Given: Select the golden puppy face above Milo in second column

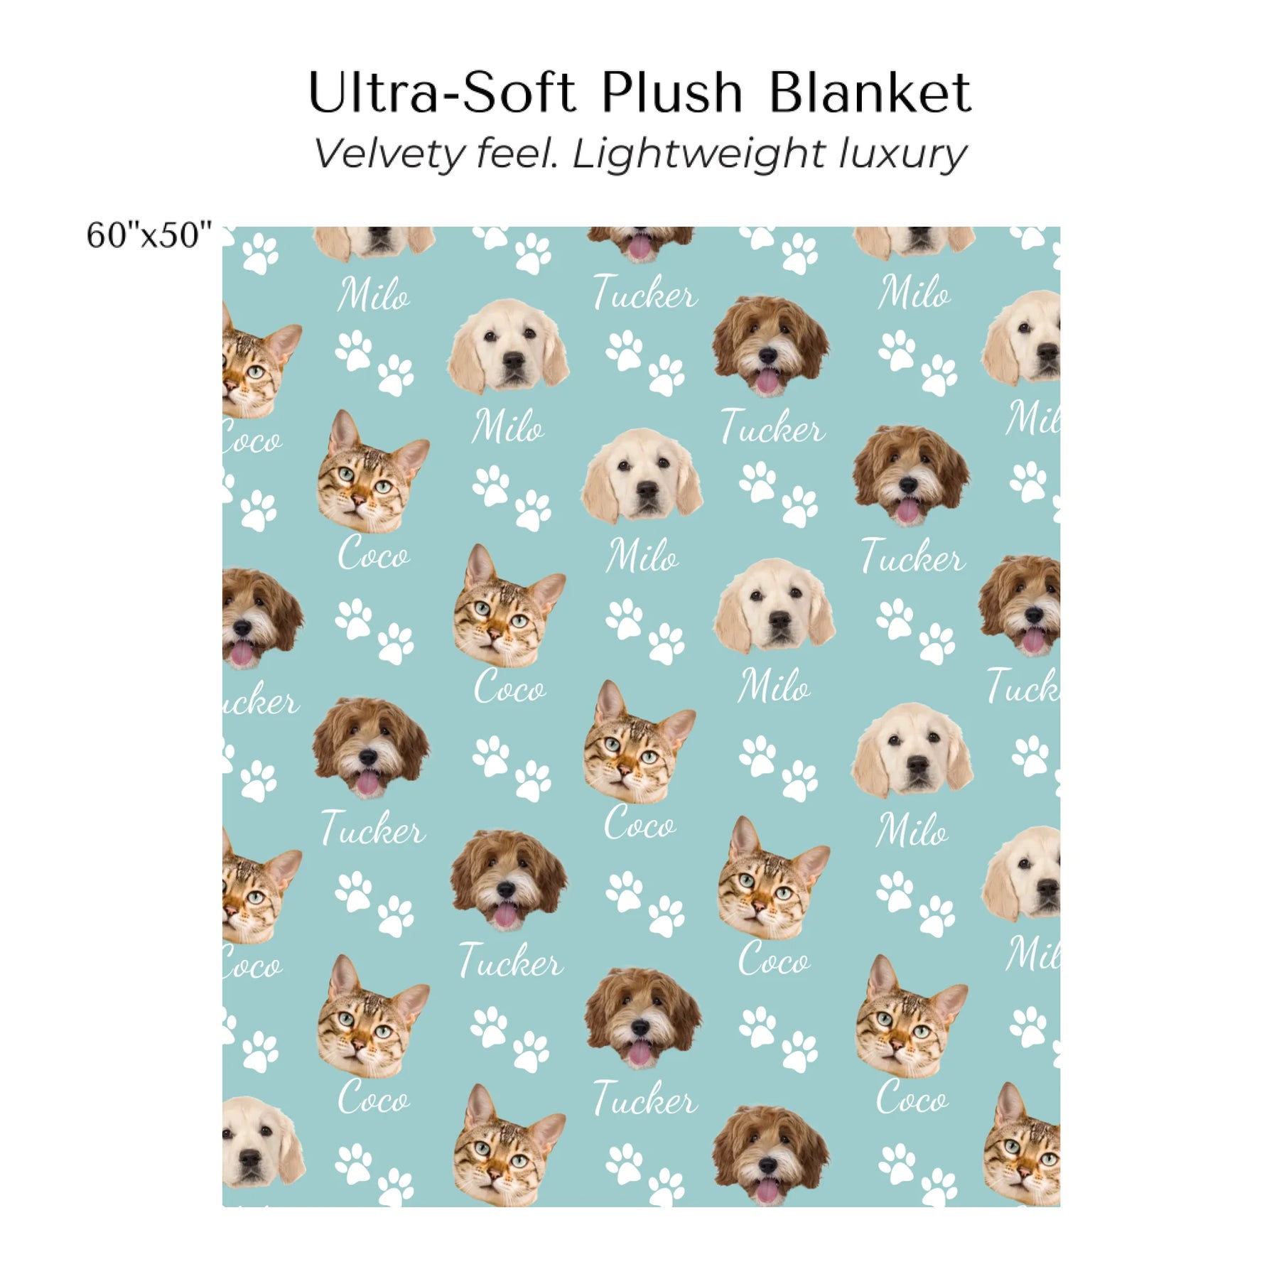Looking at the screenshot, I should 509,347.
